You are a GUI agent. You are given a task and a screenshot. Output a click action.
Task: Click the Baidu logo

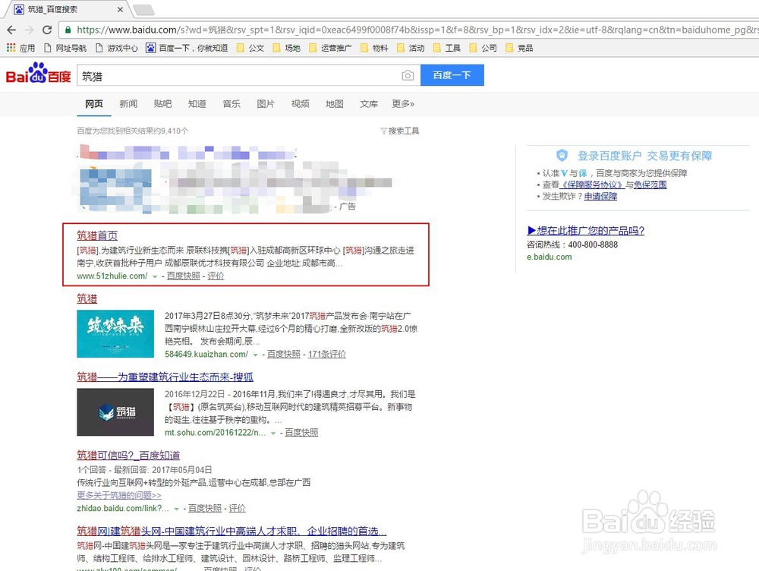pyautogui.click(x=38, y=73)
